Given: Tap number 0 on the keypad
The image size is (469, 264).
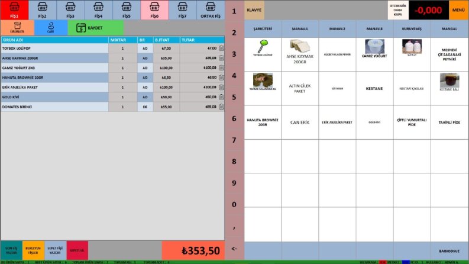Looking at the screenshot, I should click(x=234, y=204).
